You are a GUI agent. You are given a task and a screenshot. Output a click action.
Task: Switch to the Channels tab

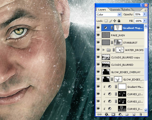115,10
